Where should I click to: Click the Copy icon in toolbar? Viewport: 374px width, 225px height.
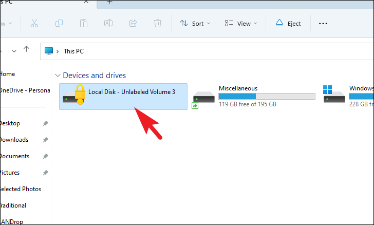pos(59,23)
